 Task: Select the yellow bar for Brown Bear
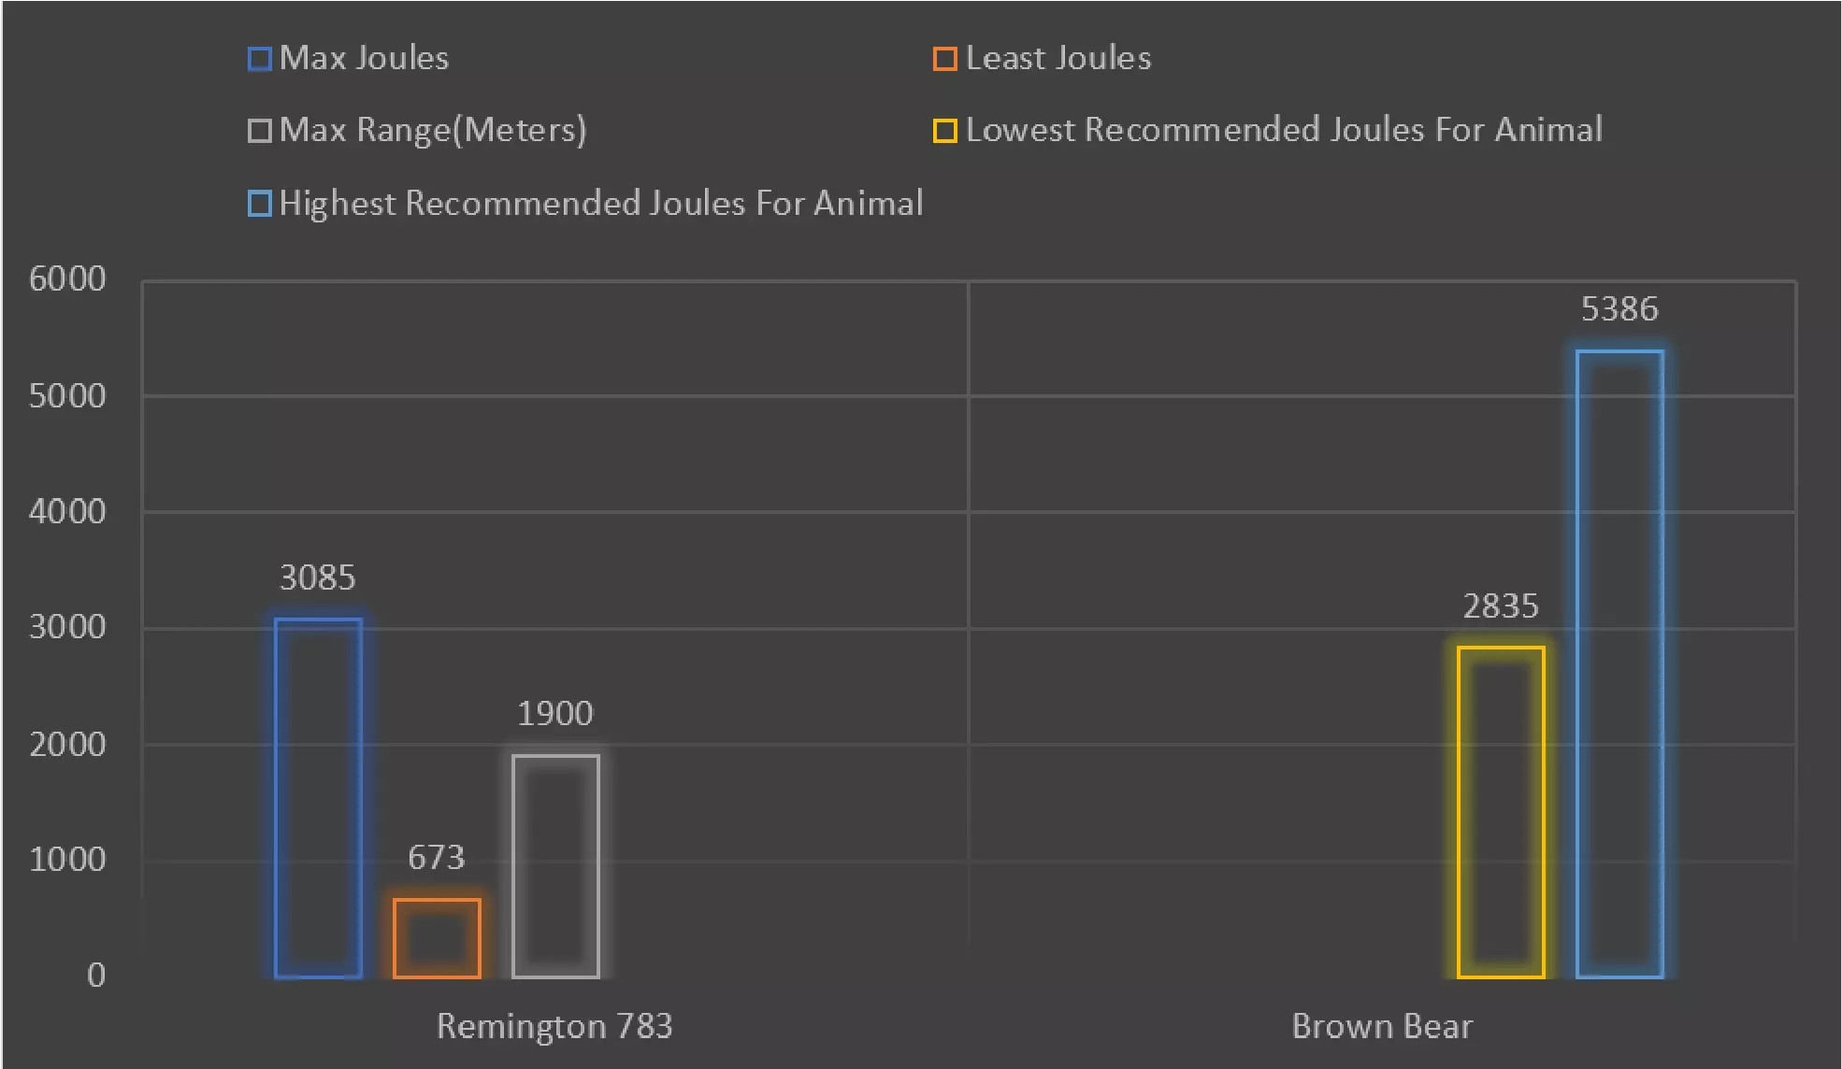point(1501,812)
